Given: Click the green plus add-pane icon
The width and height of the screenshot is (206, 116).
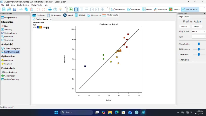Looking at the screenshot, I should point(71,9).
